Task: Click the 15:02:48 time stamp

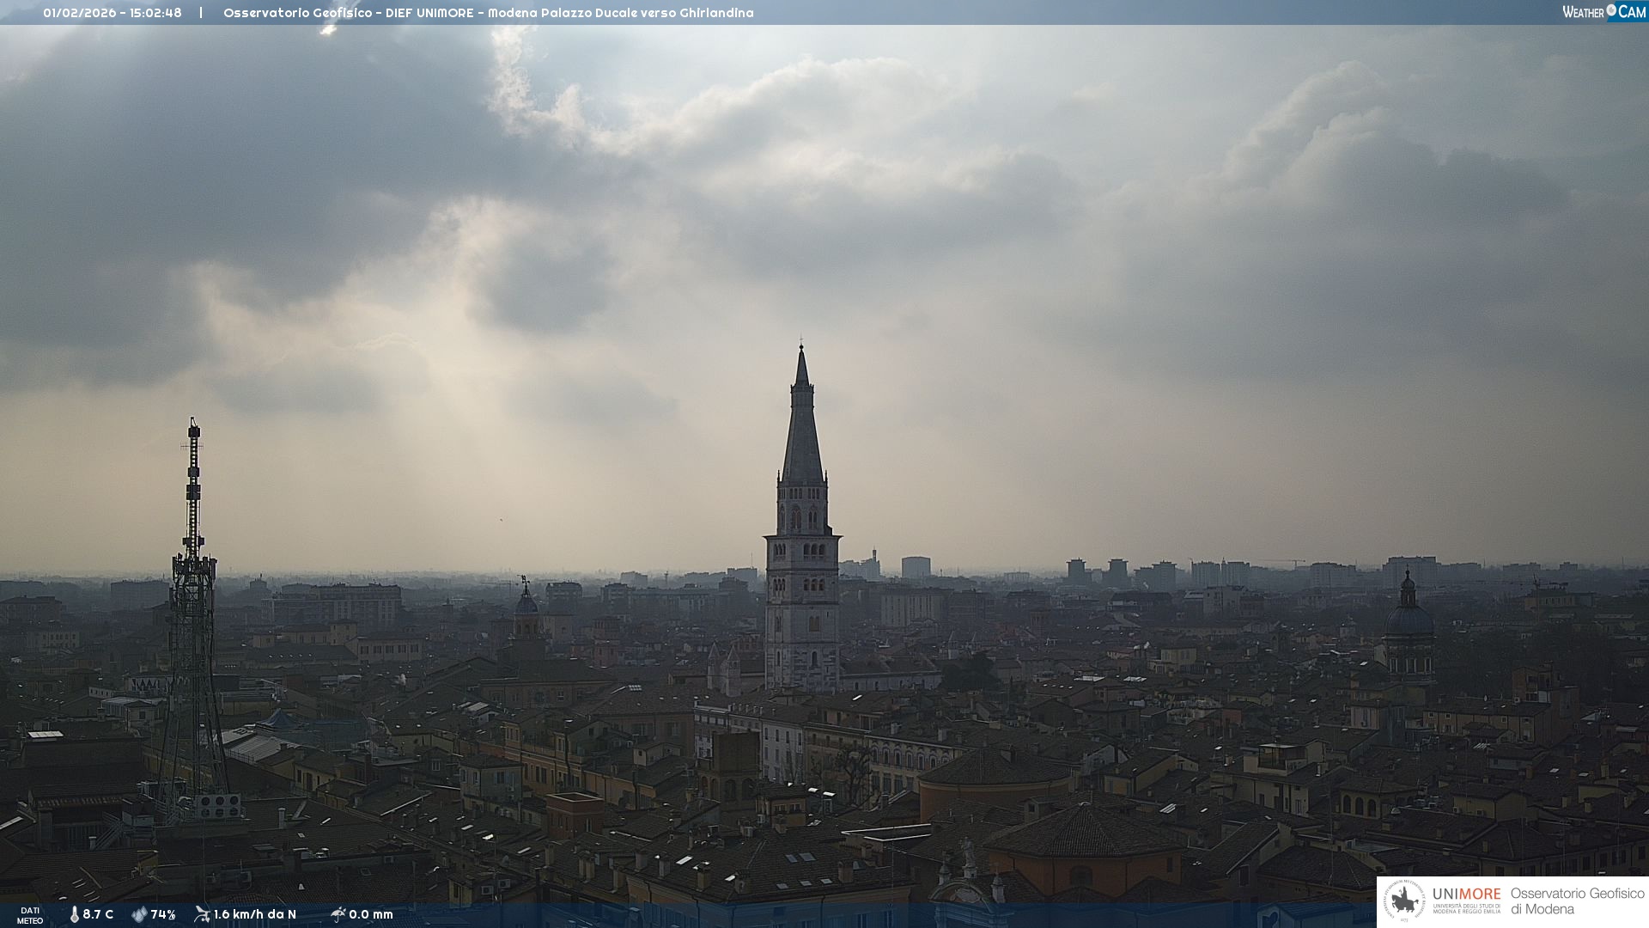Action: 155,13
